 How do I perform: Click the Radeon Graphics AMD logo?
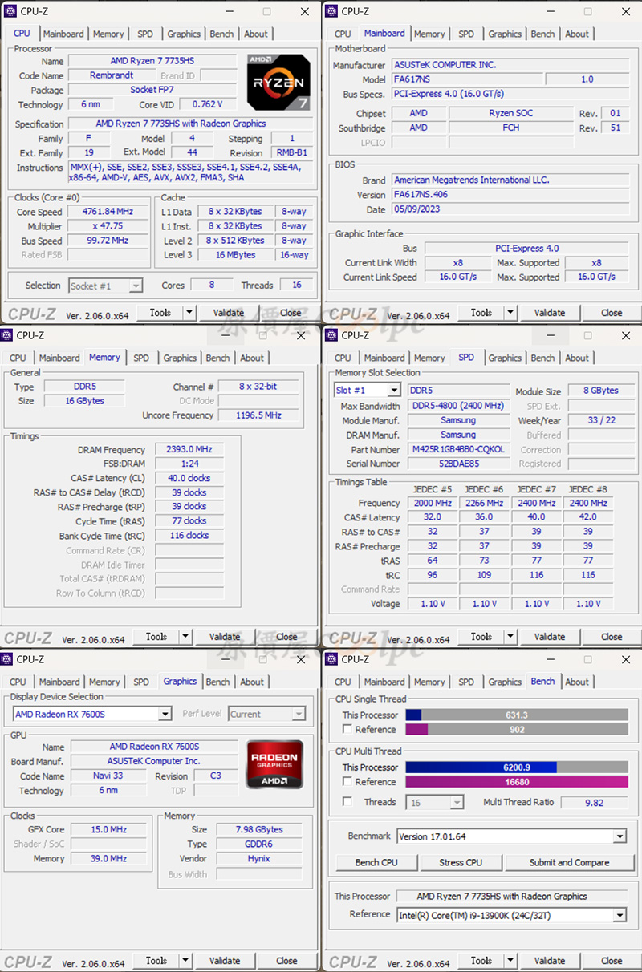point(274,764)
